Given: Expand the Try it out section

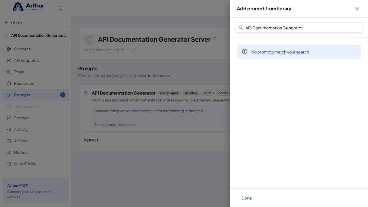Looking at the screenshot, I should click(91, 140).
